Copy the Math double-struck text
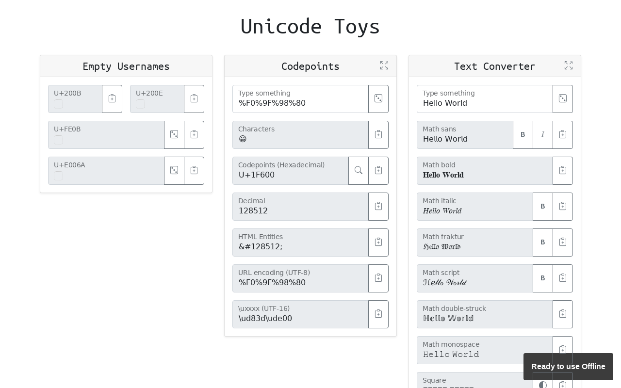 563,314
